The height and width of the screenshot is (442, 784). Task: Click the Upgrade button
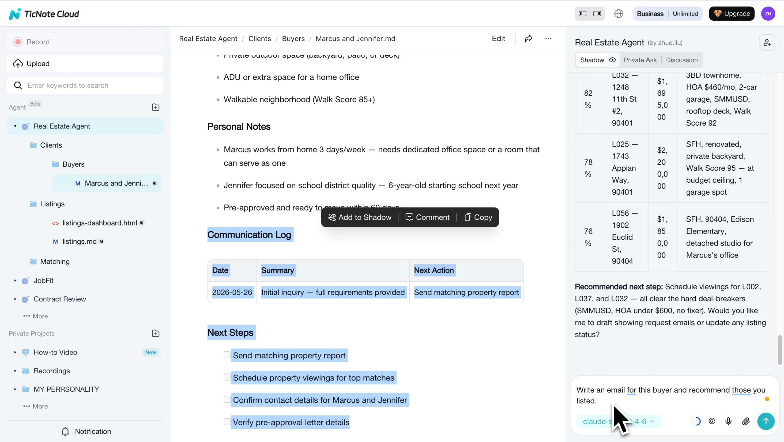coord(732,14)
